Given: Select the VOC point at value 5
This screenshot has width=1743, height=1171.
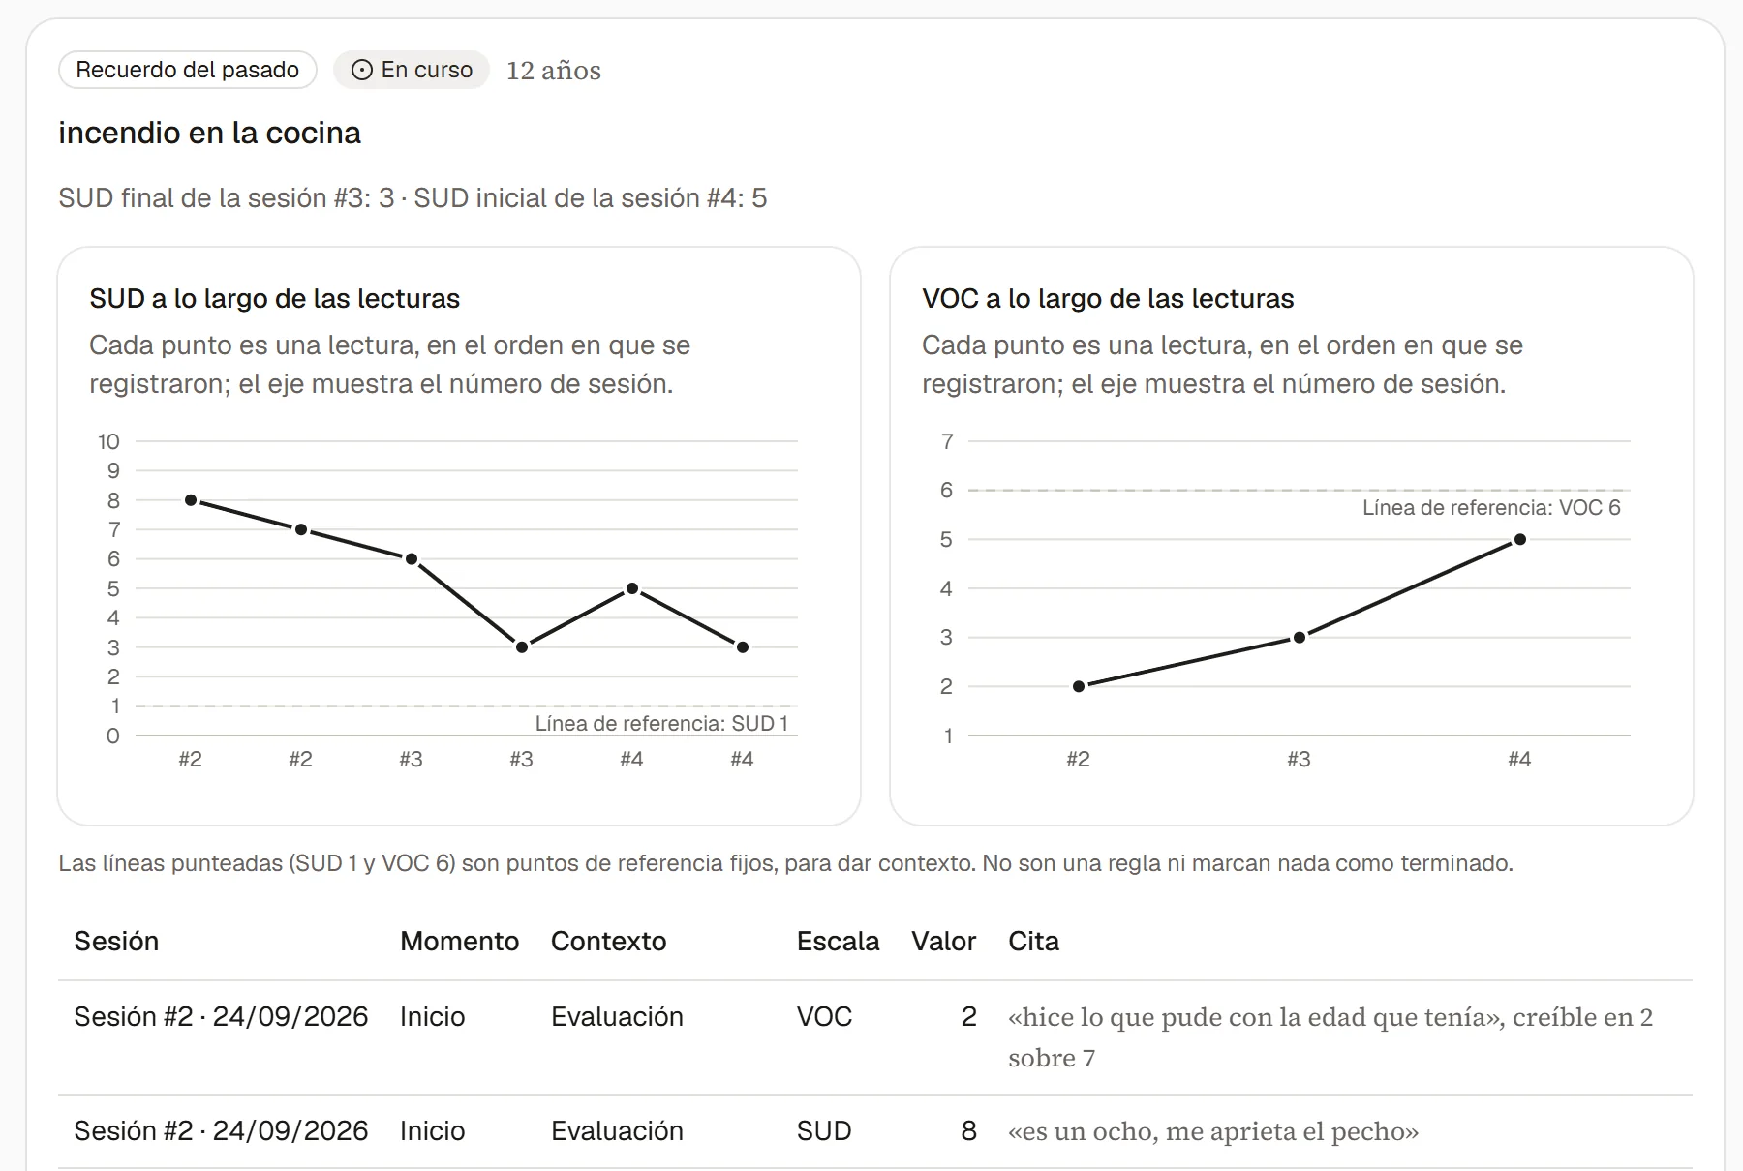Looking at the screenshot, I should (1520, 539).
